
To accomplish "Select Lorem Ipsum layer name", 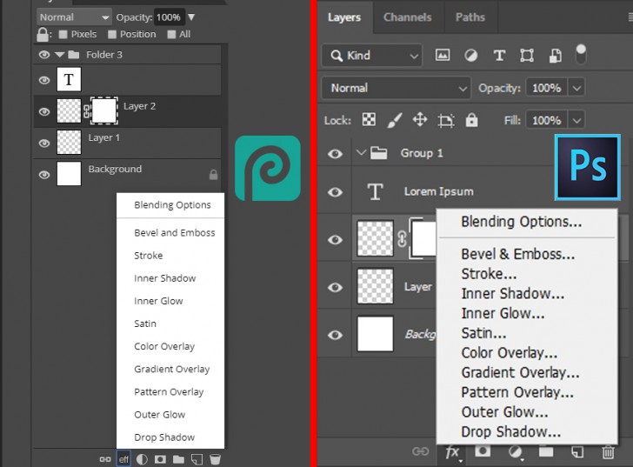I will click(x=439, y=191).
